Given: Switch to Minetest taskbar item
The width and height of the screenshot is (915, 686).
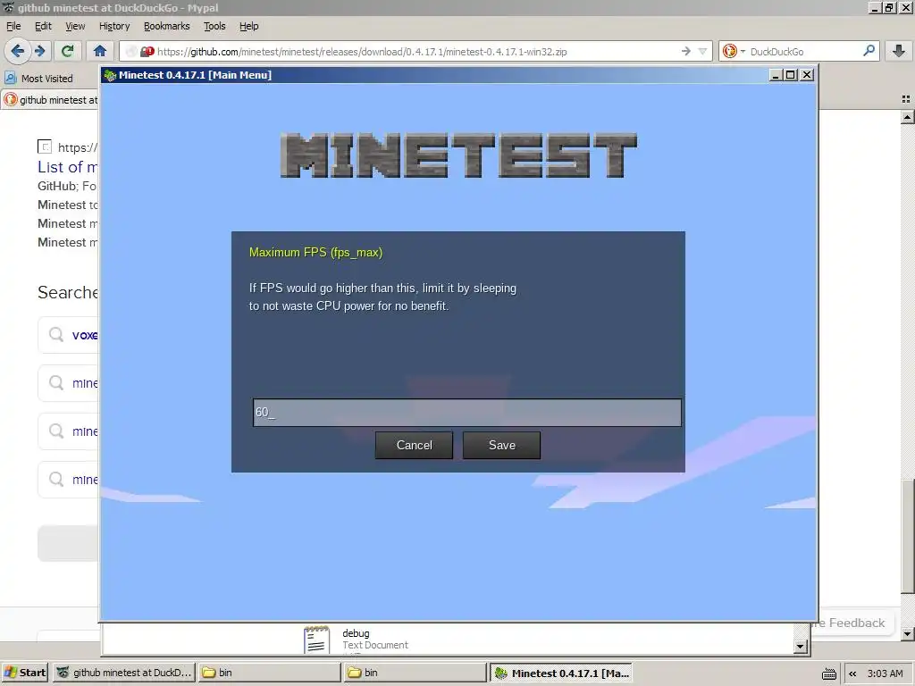Looking at the screenshot, I should (x=561, y=673).
